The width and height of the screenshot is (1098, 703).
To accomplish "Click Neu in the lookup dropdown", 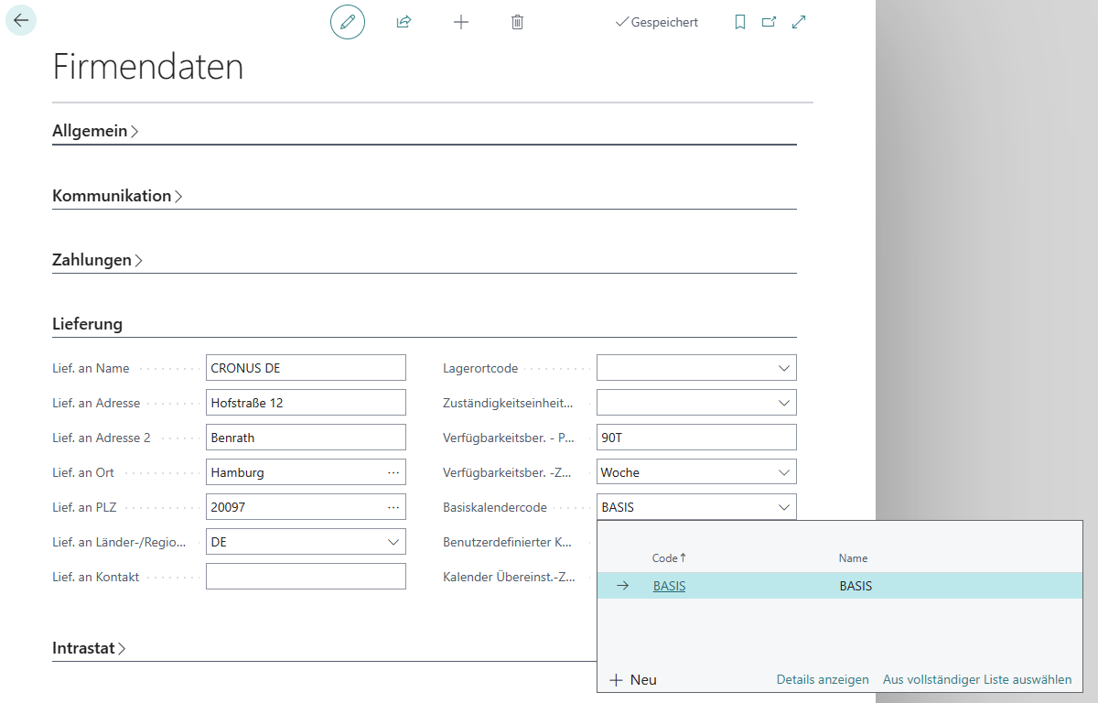I will [x=633, y=680].
